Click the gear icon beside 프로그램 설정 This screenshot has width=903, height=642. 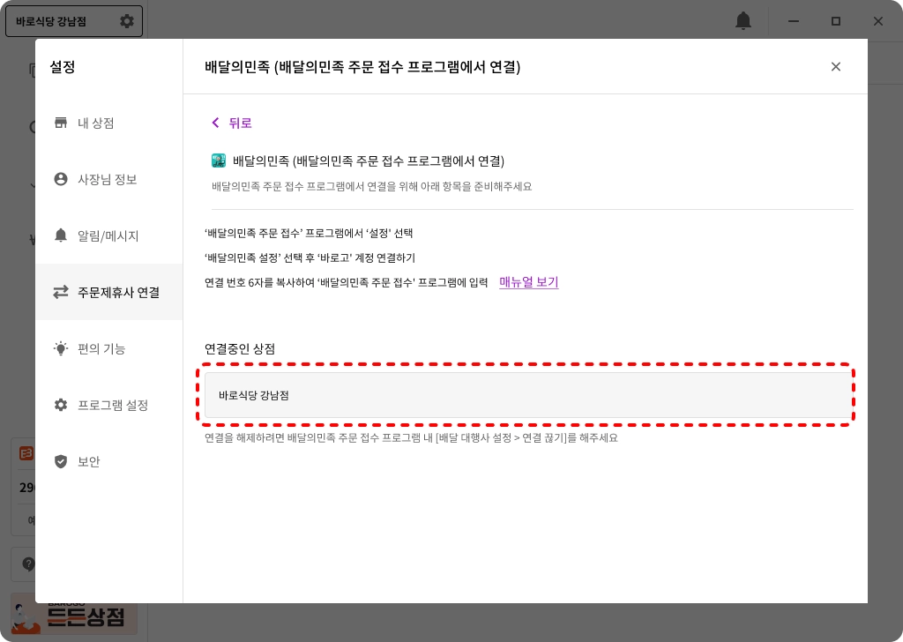[x=61, y=405]
